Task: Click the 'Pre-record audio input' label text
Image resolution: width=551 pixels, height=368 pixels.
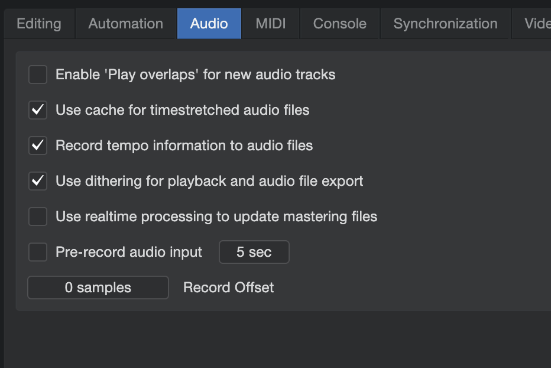Action: pyautogui.click(x=129, y=252)
